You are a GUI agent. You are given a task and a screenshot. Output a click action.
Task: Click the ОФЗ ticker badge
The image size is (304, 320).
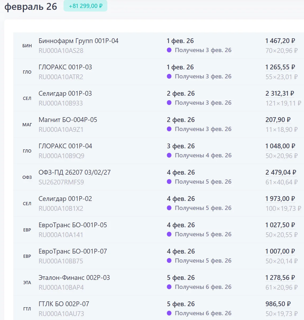[x=27, y=177]
